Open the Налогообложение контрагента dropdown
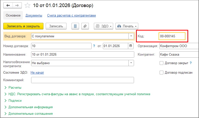Viewport: 199px width, 118px height. coord(131,63)
